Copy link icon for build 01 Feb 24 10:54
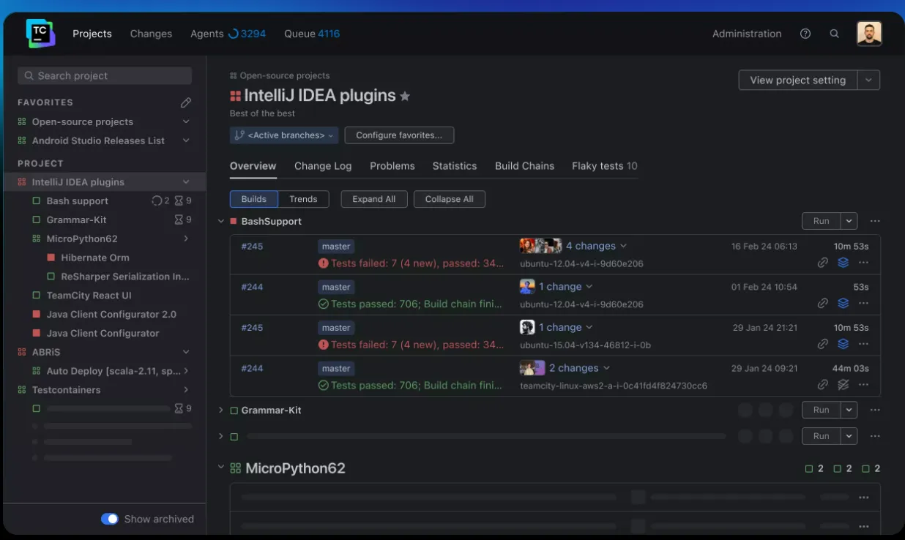 pyautogui.click(x=823, y=303)
